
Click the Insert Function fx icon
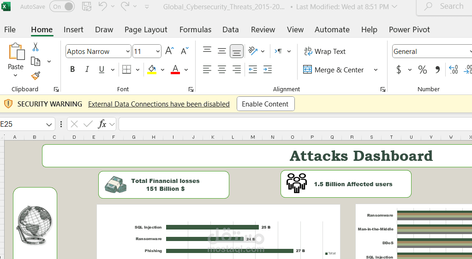[102, 124]
